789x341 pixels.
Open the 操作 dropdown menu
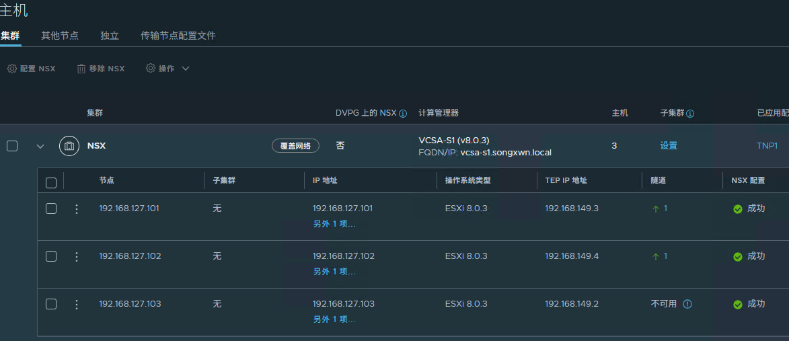click(x=168, y=69)
